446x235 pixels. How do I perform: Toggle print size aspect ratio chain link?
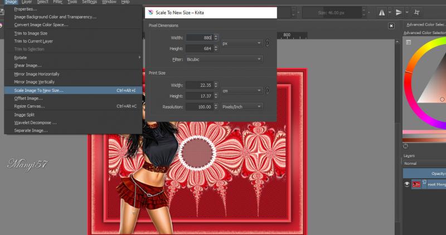pyautogui.click(x=267, y=90)
